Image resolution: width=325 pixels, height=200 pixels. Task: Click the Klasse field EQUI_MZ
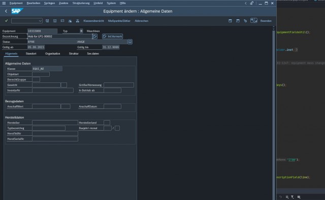tap(47, 69)
